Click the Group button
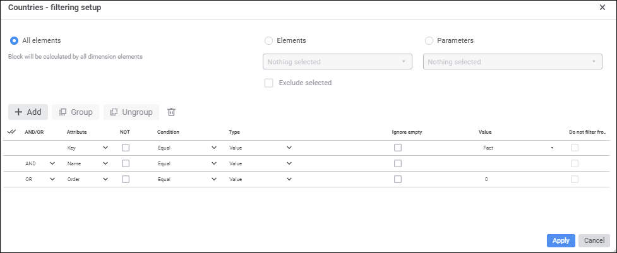 [x=76, y=112]
